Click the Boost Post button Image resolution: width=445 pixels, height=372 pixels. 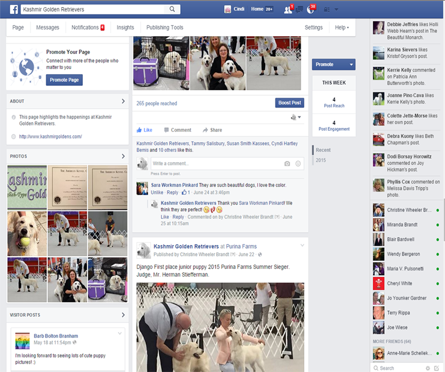tap(289, 102)
